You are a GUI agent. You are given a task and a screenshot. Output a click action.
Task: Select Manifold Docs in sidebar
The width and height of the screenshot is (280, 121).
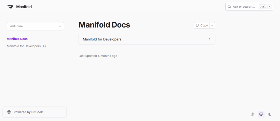(x=17, y=39)
